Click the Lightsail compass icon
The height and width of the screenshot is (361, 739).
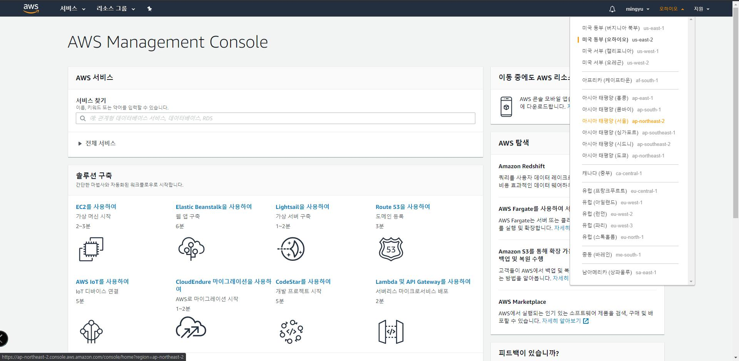pos(291,249)
